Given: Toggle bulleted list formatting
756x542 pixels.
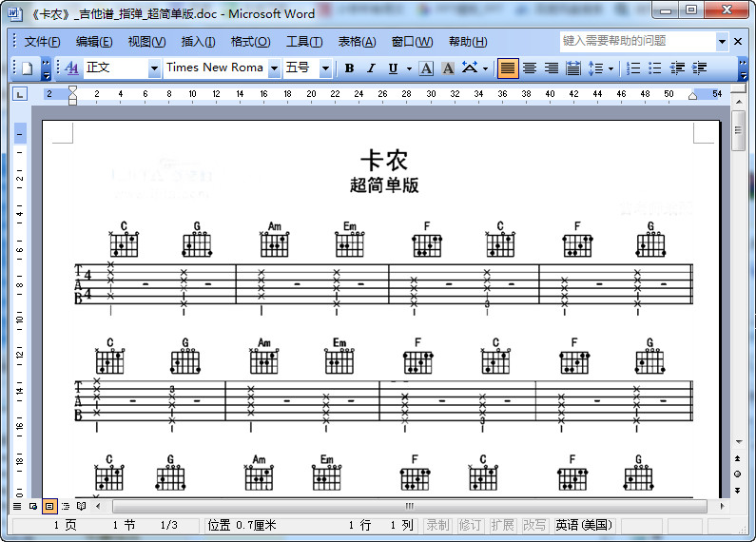Looking at the screenshot, I should pyautogui.click(x=654, y=68).
